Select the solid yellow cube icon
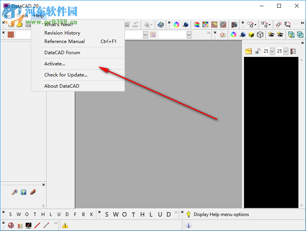Viewport: 306px width, 231px height. coord(251,35)
